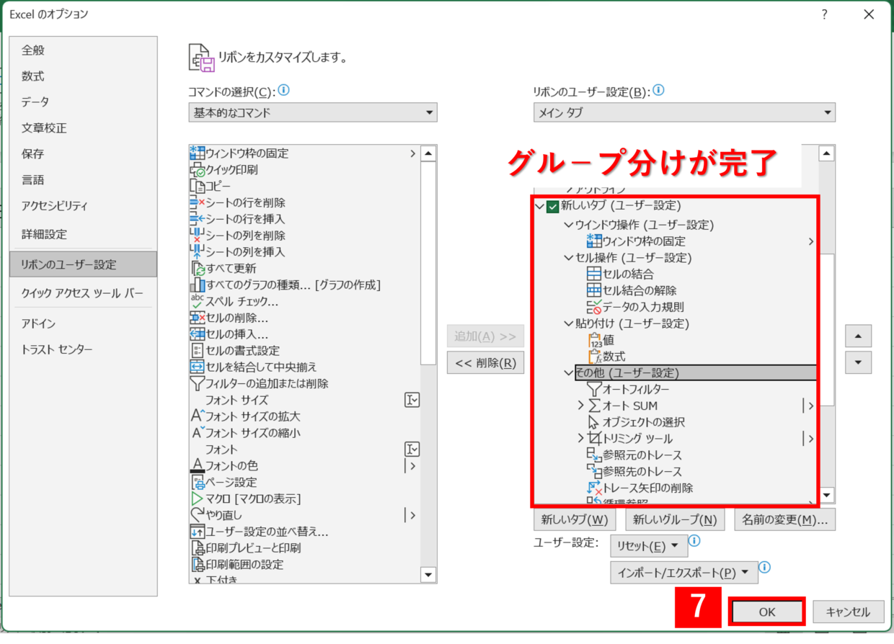
Task: Collapse the その他 group chevron
Action: 568,373
